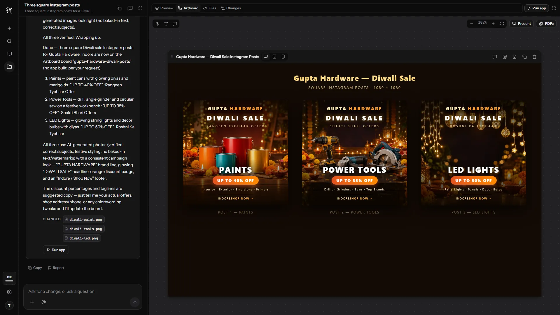Switch board to mobile viewport

(x=283, y=57)
